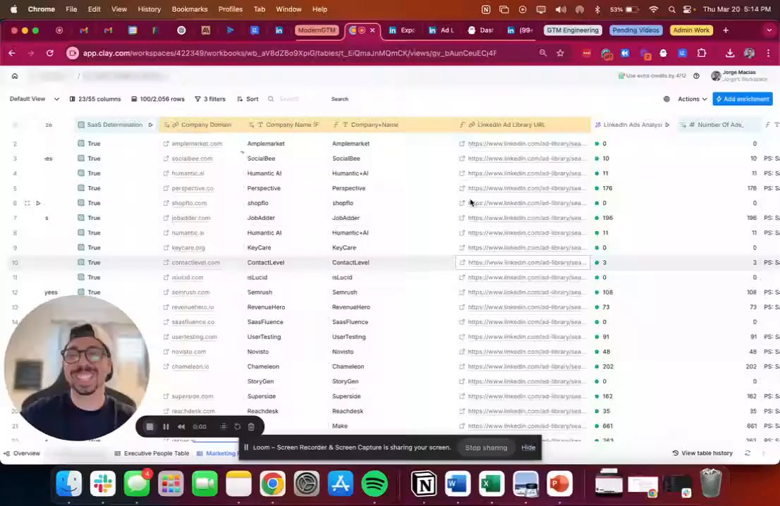Open the help question mark icon

697,76
